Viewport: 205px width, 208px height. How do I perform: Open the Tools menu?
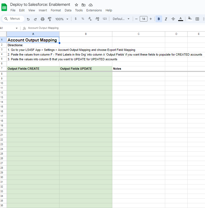tap(79, 10)
